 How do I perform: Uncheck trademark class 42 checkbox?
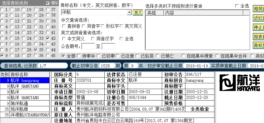coord(48,38)
